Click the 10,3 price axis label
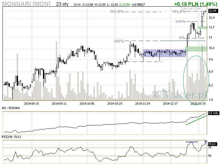Image resolution: width=221 pixels, height=165 pixels. point(212,48)
